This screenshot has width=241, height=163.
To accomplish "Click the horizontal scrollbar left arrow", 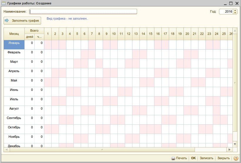I will coord(7,150).
